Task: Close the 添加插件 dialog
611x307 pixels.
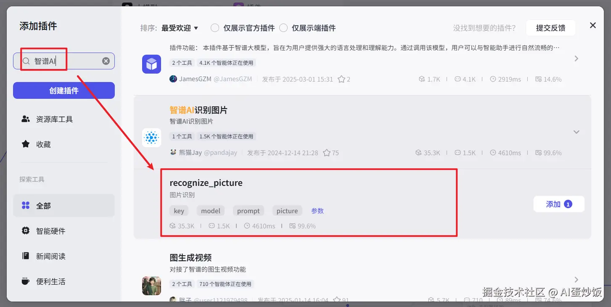Action: point(593,25)
